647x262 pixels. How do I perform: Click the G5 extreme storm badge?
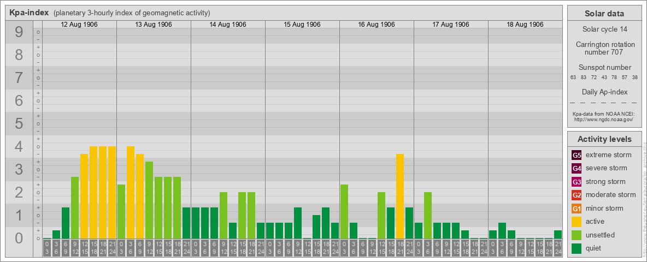click(x=577, y=155)
